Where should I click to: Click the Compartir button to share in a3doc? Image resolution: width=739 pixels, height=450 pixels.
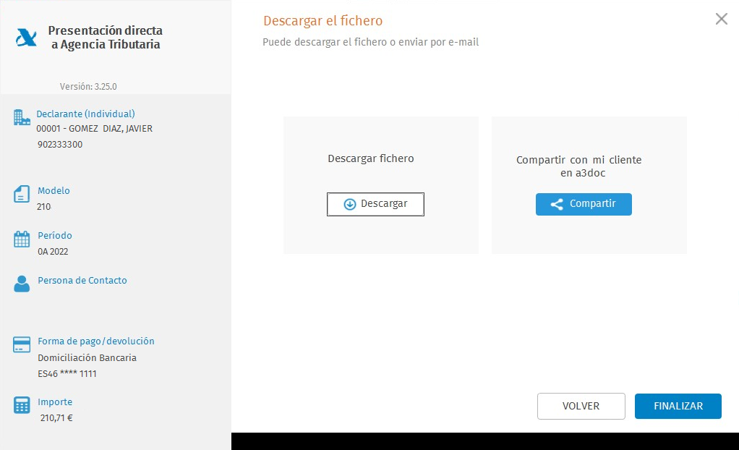tap(584, 204)
